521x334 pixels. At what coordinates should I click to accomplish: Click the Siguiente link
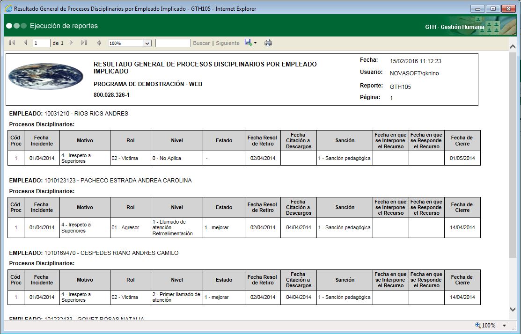pyautogui.click(x=227, y=43)
